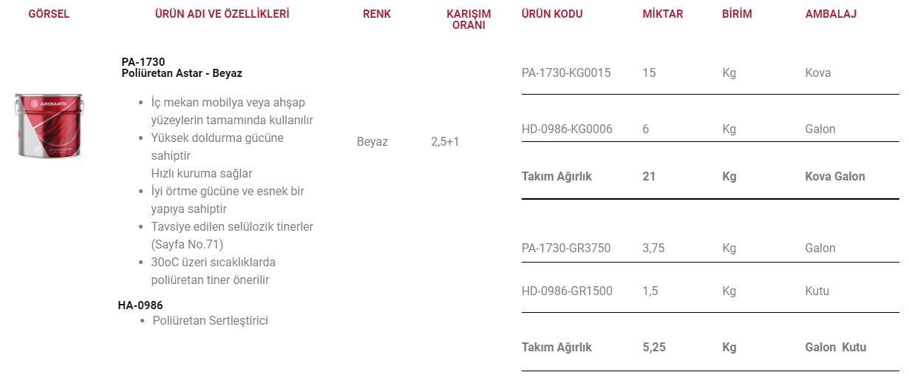The height and width of the screenshot is (392, 909).
Task: Select the 2,5+1 mixing ratio value
Action: pos(445,142)
